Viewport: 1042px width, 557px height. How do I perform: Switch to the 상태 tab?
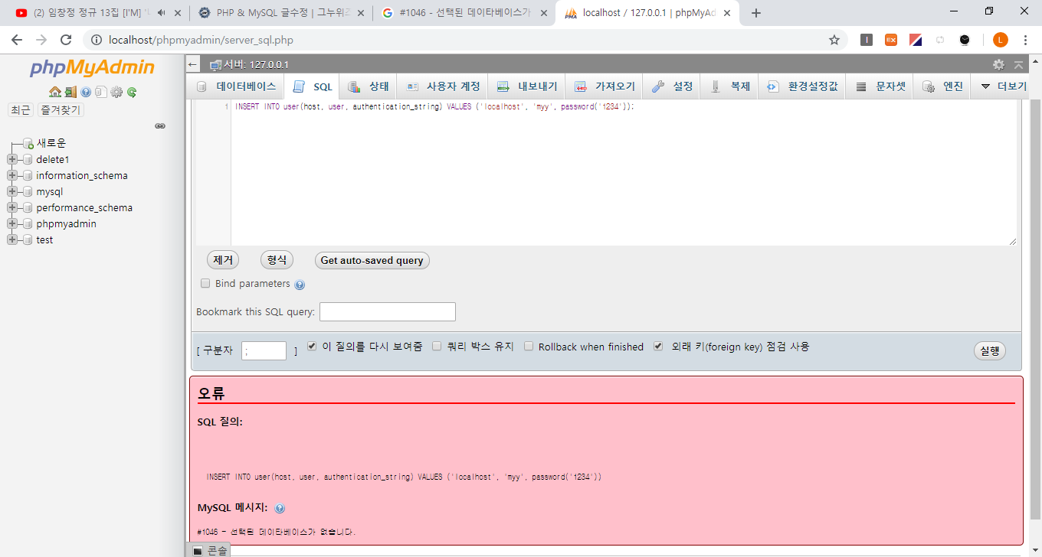coord(369,86)
